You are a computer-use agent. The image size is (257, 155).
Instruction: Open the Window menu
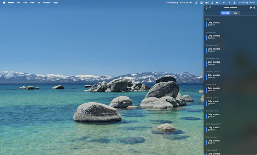[x=47, y=3]
